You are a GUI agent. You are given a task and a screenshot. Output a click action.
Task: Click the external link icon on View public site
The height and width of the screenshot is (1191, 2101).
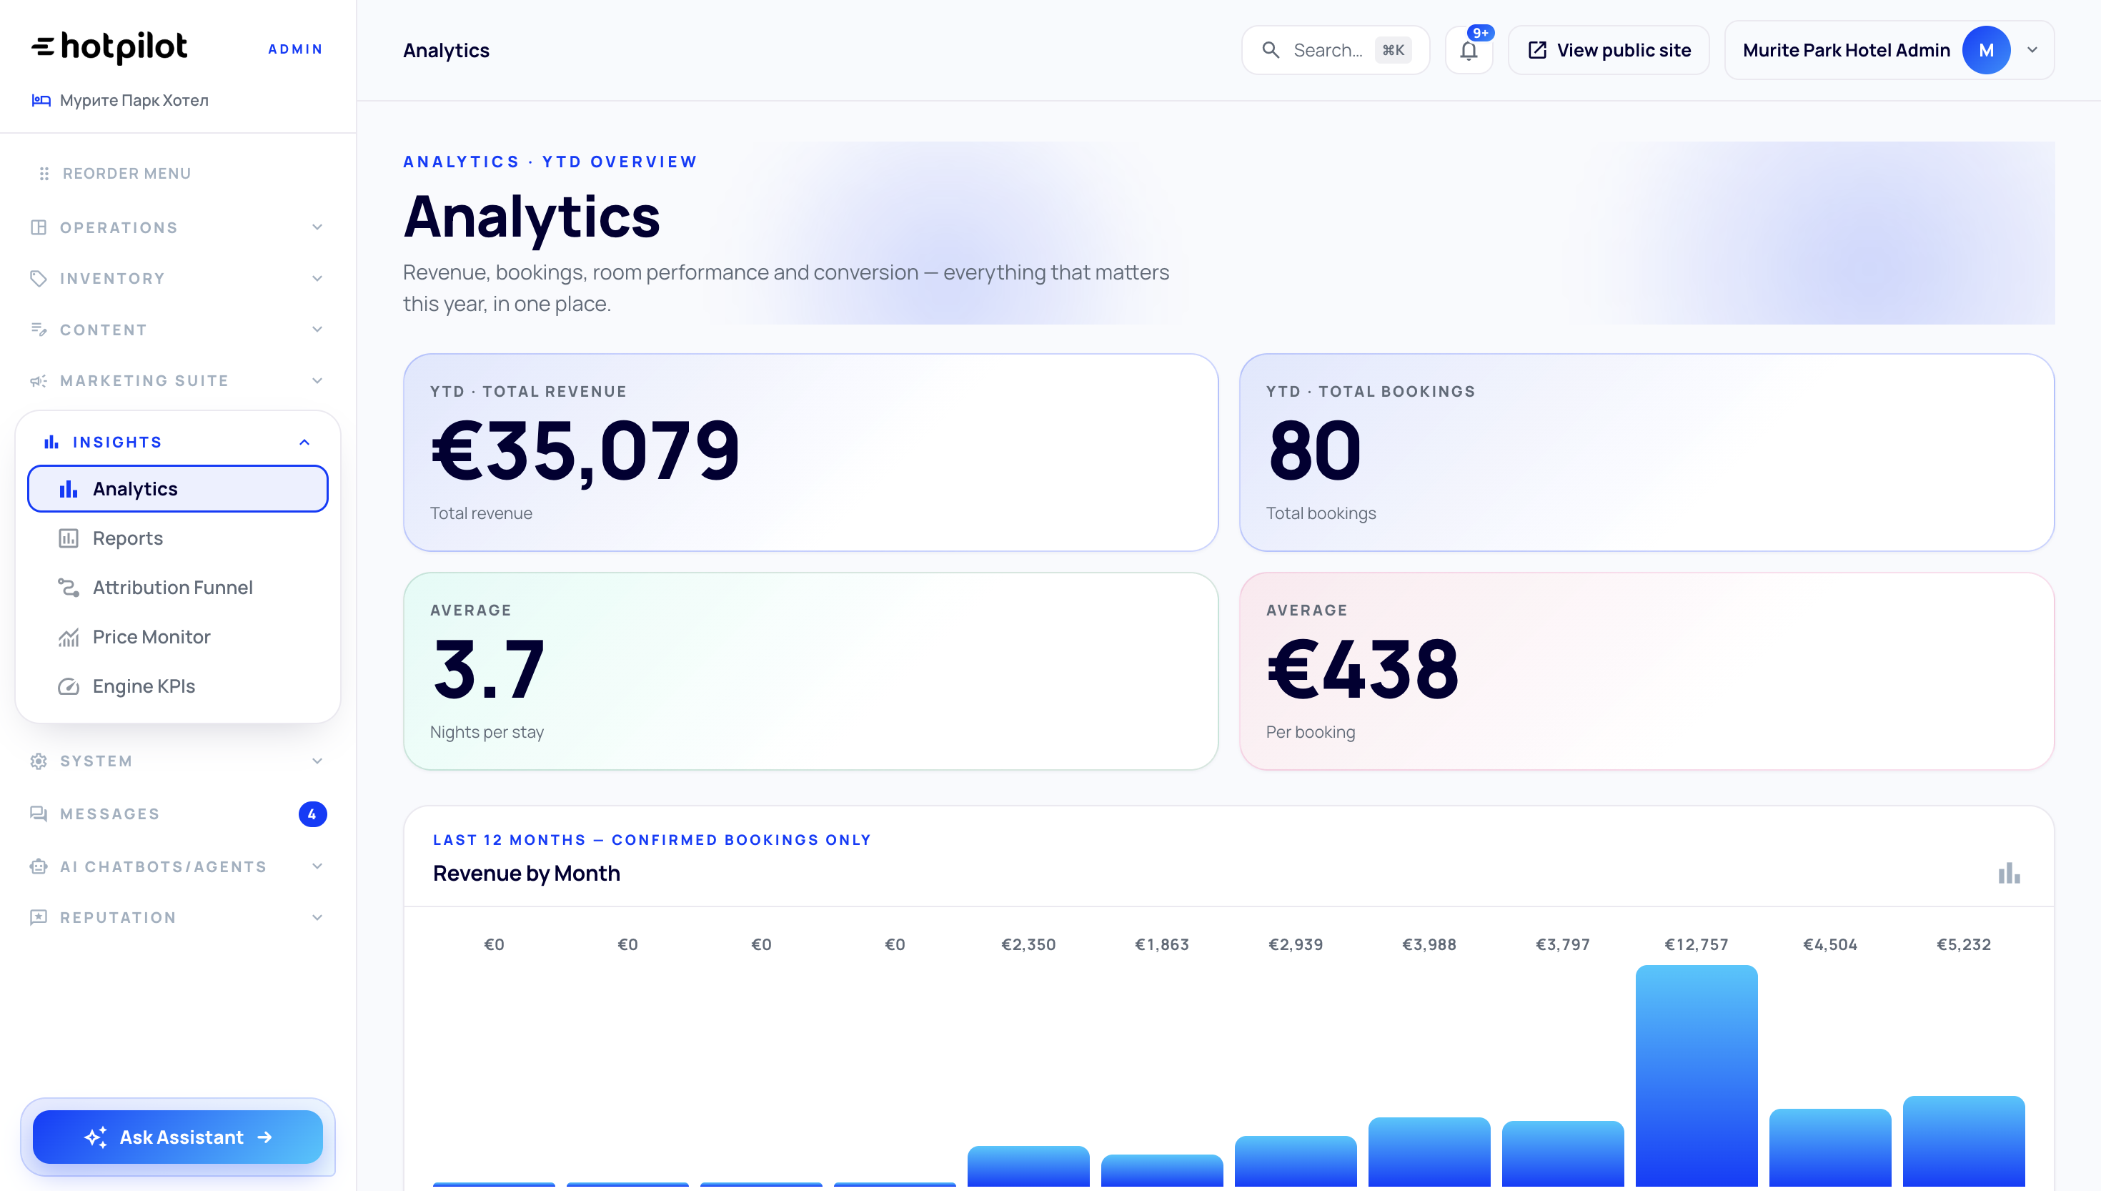pos(1538,50)
